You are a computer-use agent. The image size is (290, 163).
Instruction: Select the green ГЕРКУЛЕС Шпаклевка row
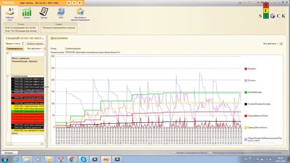(27, 111)
